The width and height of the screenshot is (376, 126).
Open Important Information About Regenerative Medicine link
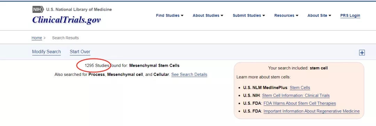[312, 111]
